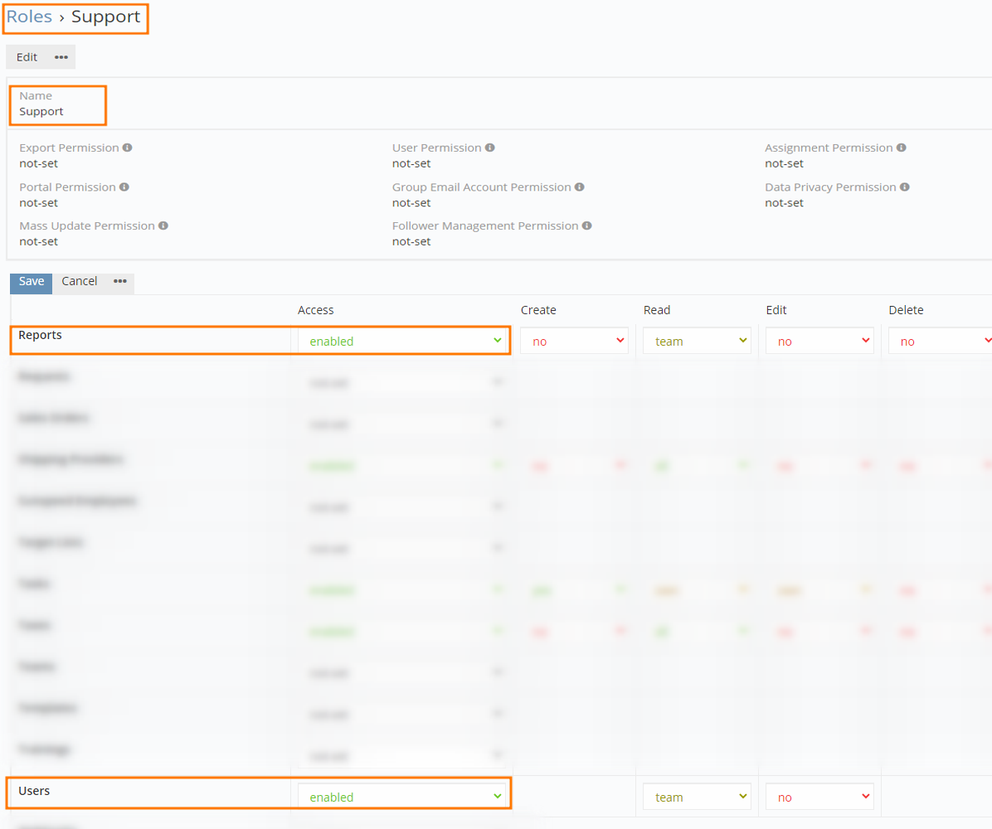This screenshot has width=992, height=829.
Task: Open the Reports Read permission dropdown
Action: tap(697, 342)
